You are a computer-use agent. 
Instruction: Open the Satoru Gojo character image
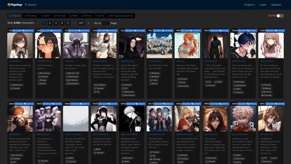tap(132, 119)
